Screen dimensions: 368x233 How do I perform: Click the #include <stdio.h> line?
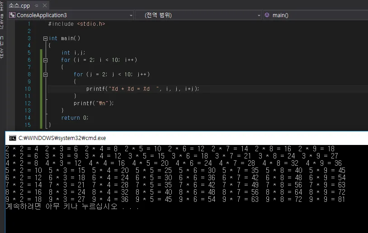pos(76,24)
